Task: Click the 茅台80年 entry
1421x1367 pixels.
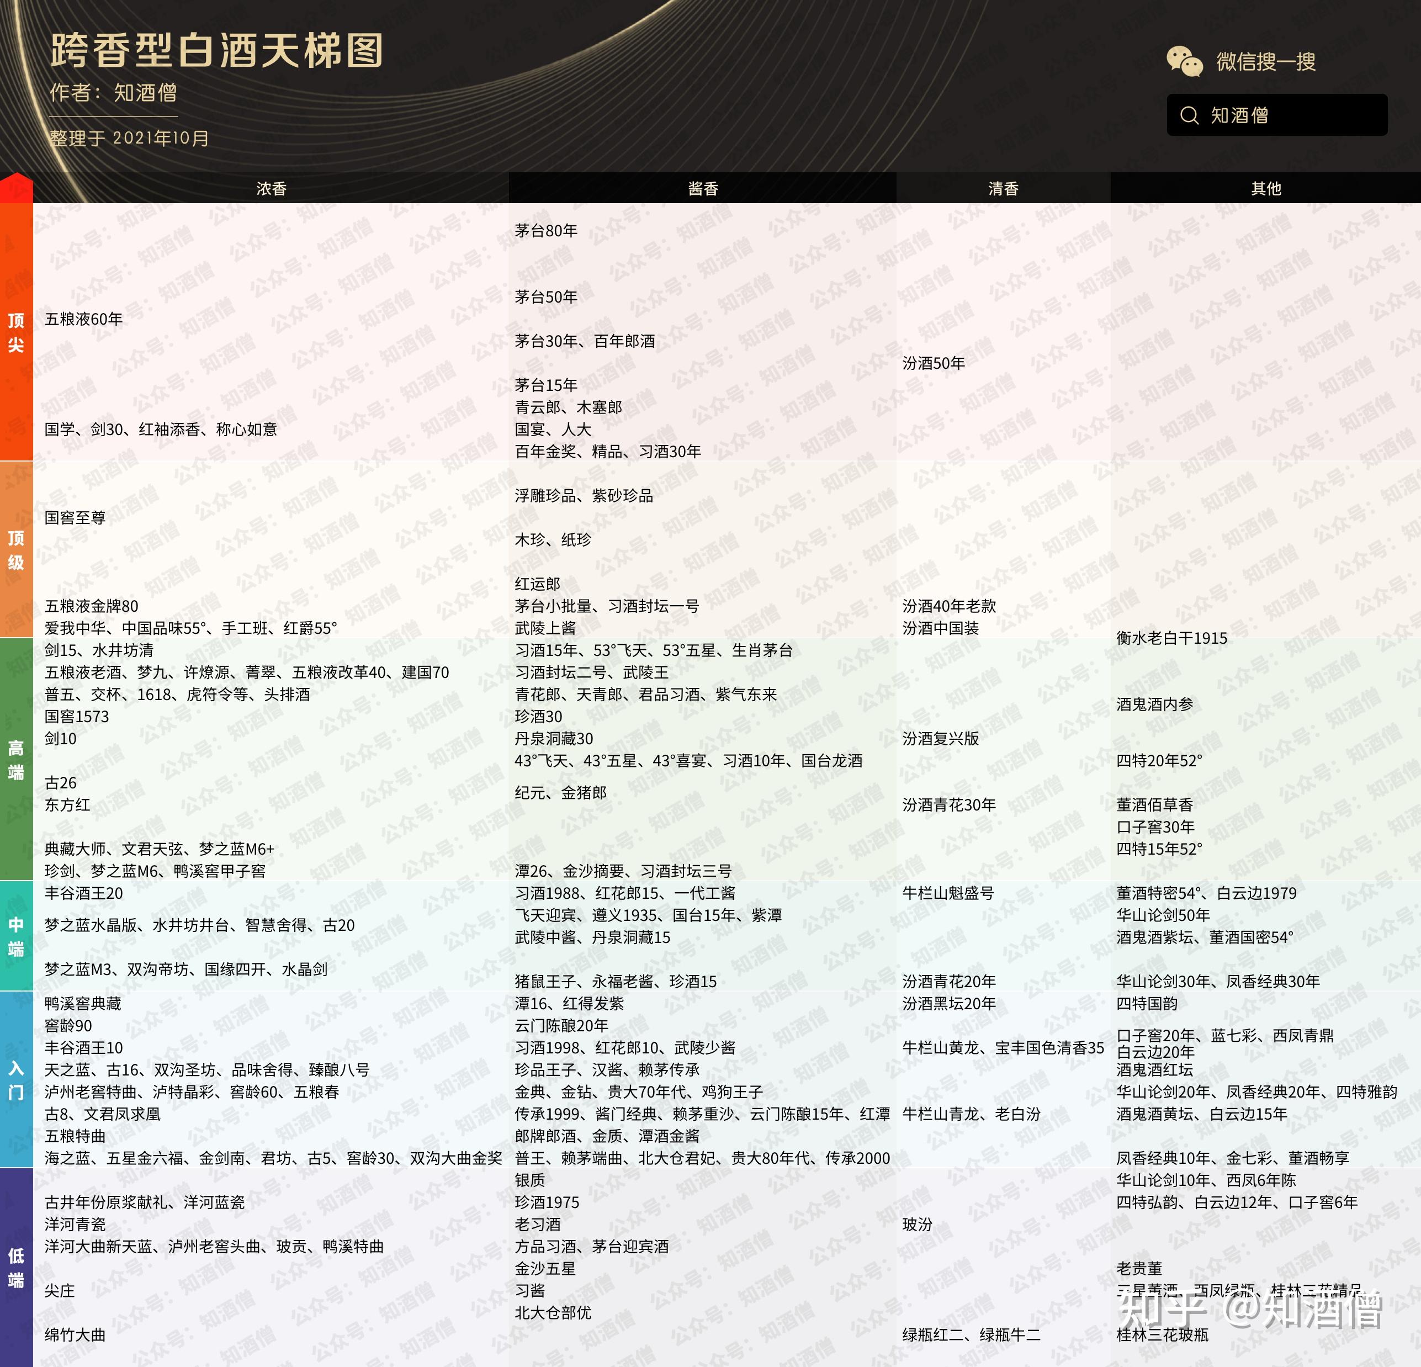Action: coord(546,231)
